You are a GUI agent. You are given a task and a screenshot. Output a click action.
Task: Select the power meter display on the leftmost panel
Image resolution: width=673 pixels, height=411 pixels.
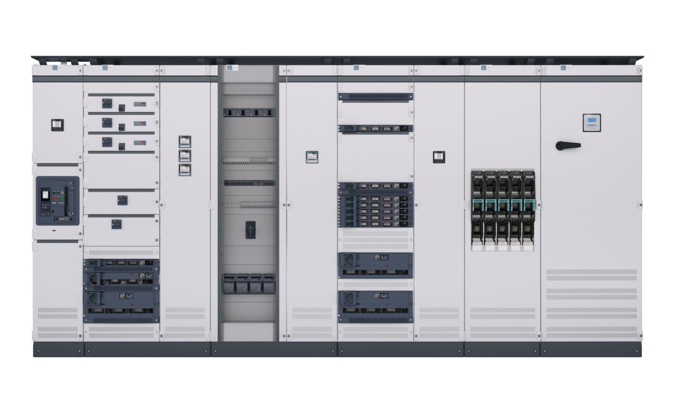click(57, 125)
